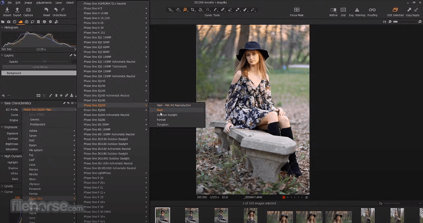Toggle the Before view
423x223 pixels.
click(333, 10)
